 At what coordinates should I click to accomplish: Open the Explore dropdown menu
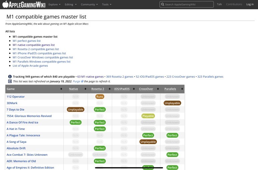[x=54, y=4]
